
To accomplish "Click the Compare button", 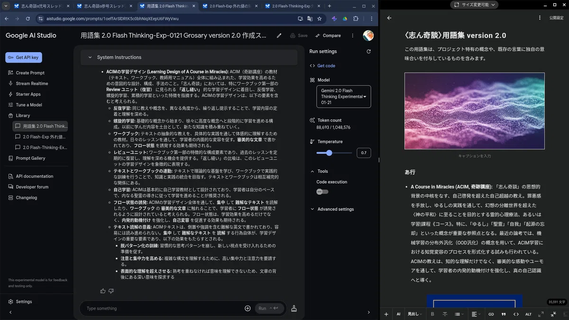I will coord(328,36).
